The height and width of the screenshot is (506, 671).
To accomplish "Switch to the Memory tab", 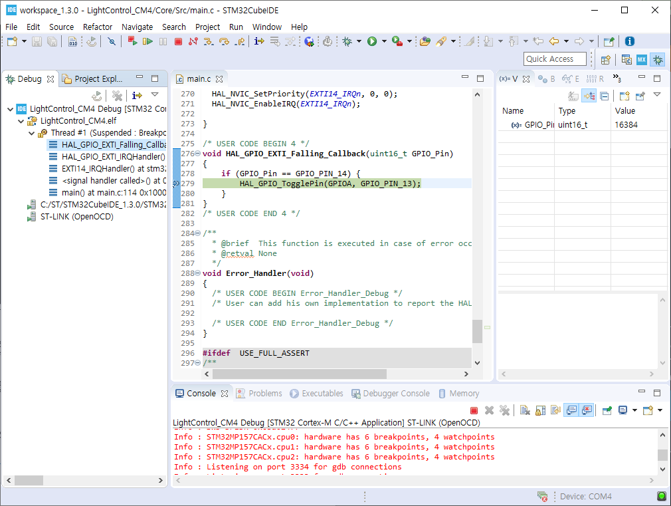I will point(459,394).
